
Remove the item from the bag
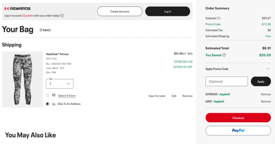[188, 96]
